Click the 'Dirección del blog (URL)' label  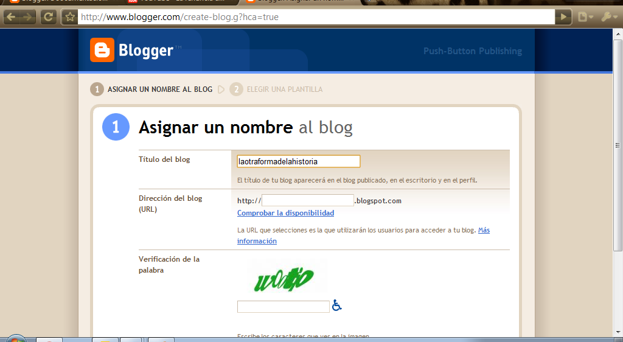point(170,203)
